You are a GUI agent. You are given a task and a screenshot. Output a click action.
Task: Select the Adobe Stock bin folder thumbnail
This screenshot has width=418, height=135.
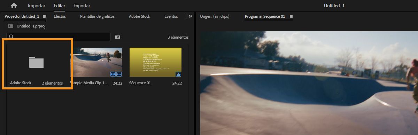pyautogui.click(x=36, y=62)
